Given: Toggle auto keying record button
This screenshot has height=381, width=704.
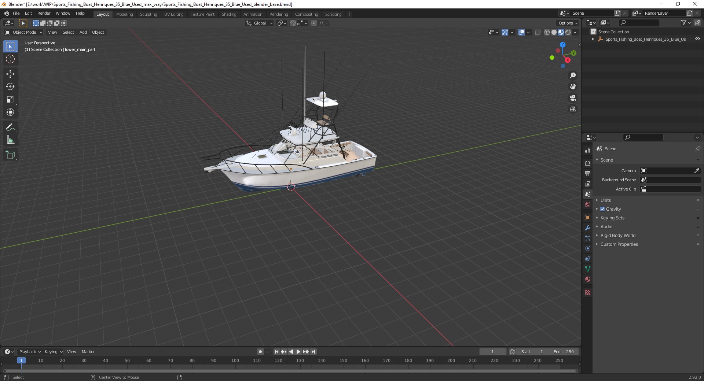Looking at the screenshot, I should (x=260, y=352).
